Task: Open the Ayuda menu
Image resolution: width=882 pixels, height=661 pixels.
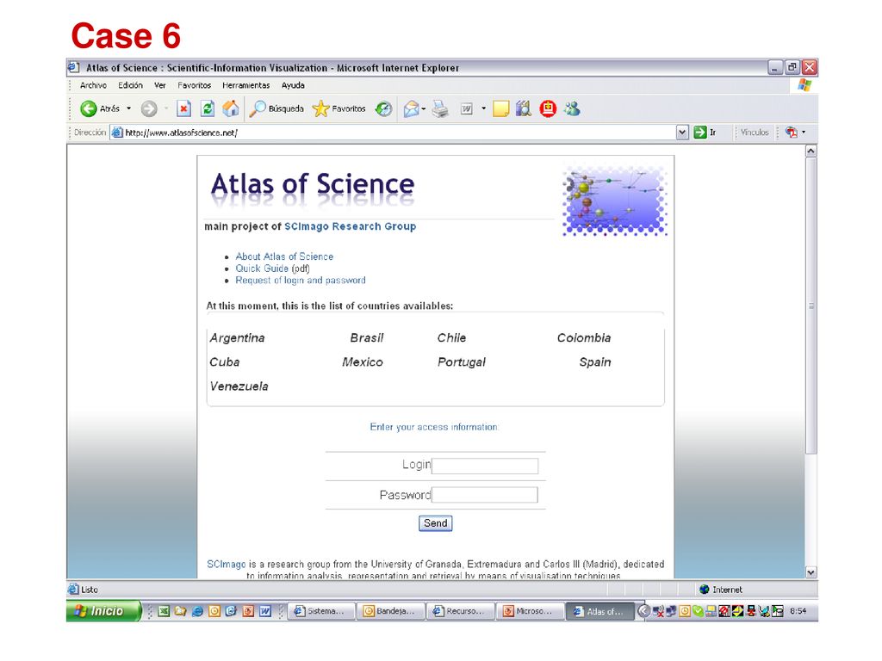Action: point(293,85)
